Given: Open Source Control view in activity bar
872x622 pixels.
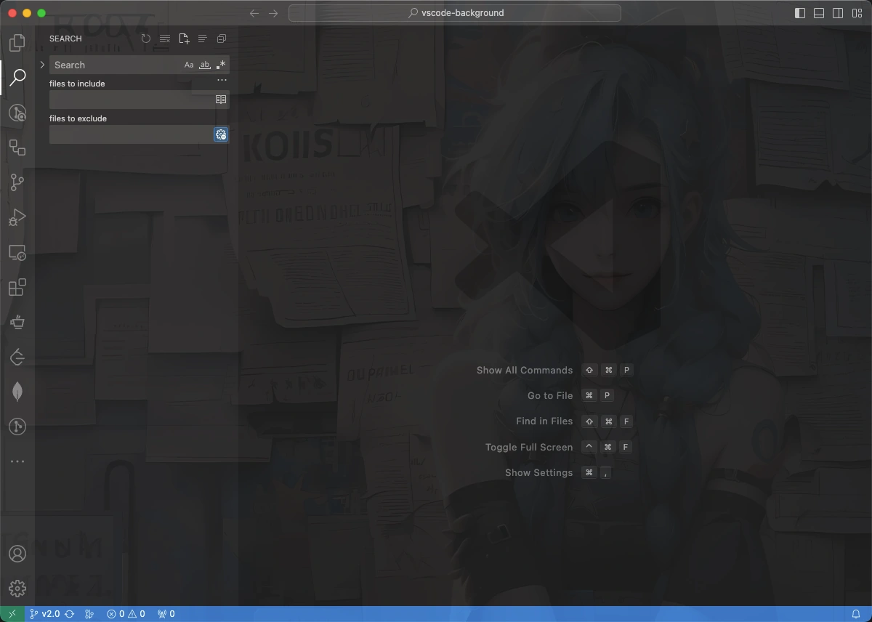Looking at the screenshot, I should pos(17,182).
